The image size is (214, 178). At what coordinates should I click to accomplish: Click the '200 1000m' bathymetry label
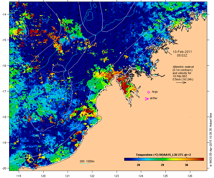pos(87,161)
